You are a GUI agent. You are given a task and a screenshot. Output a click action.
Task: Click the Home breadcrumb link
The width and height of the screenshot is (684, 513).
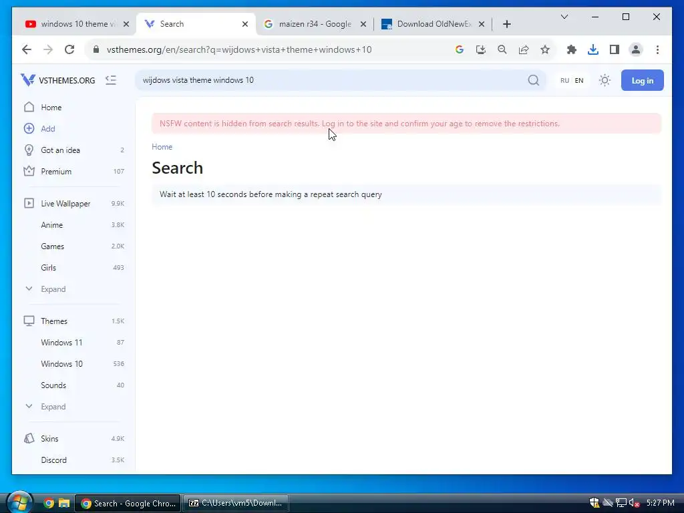pos(162,147)
